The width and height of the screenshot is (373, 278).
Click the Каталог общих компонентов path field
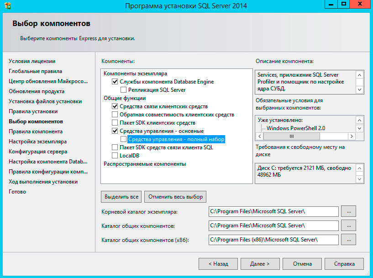[x=273, y=226]
